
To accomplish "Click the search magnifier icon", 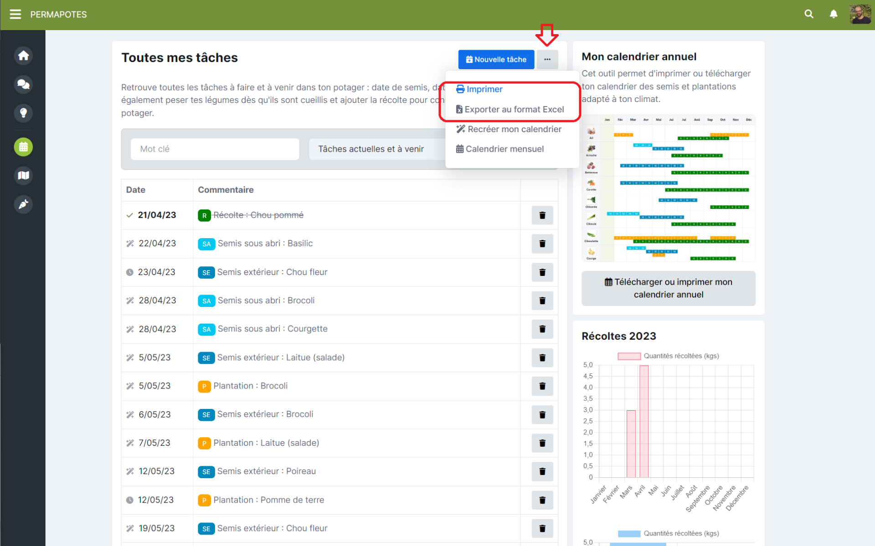I will tap(809, 14).
